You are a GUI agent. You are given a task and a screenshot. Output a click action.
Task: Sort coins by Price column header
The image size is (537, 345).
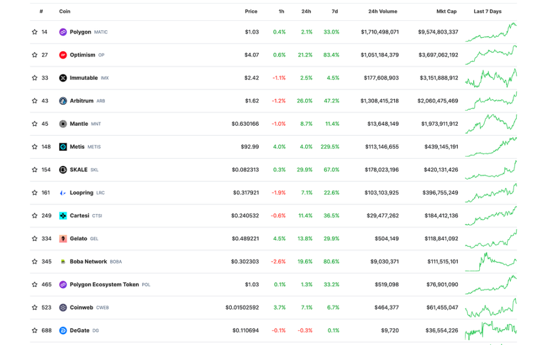[x=251, y=11]
